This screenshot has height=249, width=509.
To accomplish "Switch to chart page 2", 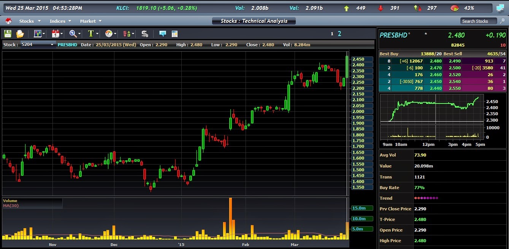I will pyautogui.click(x=339, y=34).
